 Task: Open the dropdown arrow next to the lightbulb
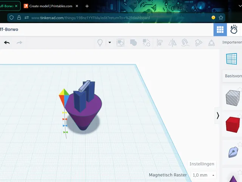110,42
